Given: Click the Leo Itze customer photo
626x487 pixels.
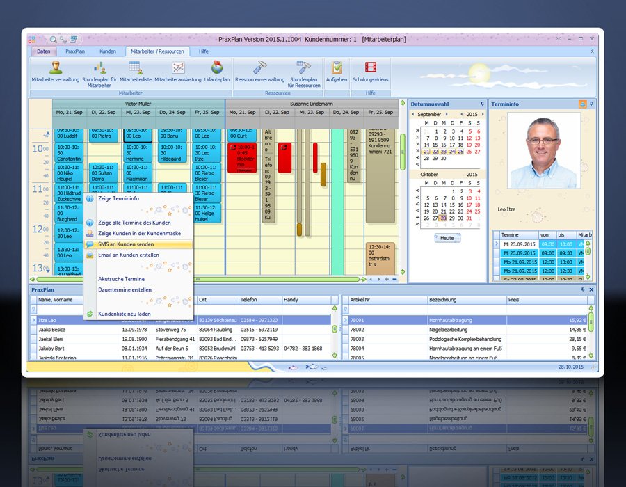Looking at the screenshot, I should [544, 150].
